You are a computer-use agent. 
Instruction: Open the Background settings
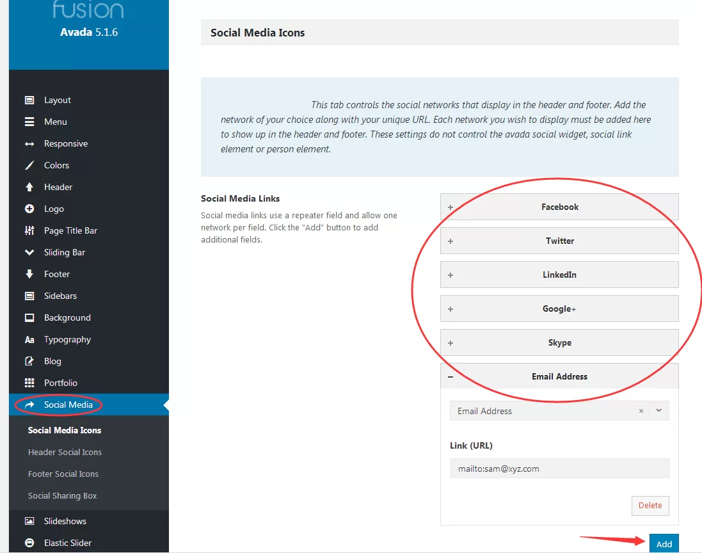coord(89,318)
